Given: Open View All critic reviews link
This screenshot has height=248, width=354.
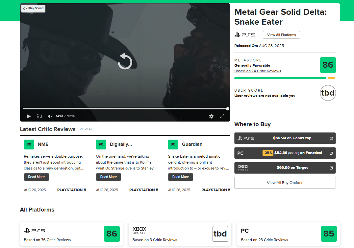Looking at the screenshot, I should pos(87,129).
